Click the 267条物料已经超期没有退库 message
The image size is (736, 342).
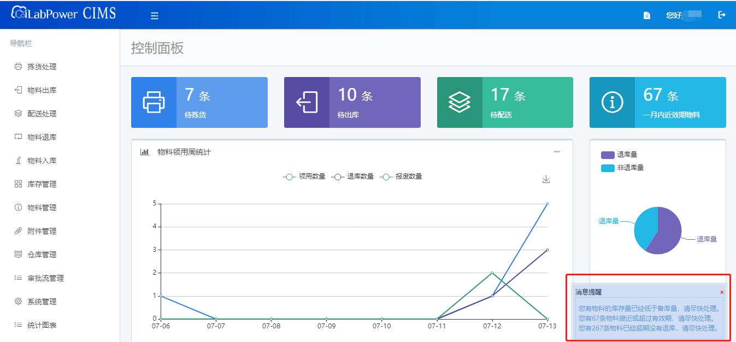tap(648, 328)
